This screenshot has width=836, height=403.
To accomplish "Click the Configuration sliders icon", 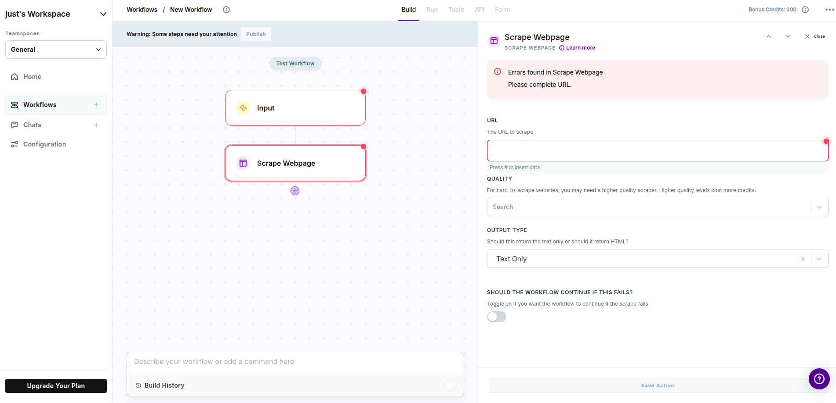I will coord(15,144).
